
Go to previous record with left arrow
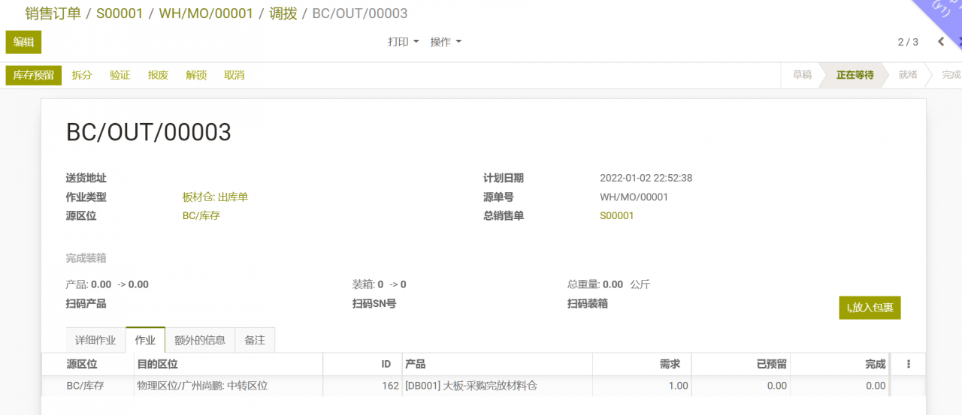941,42
